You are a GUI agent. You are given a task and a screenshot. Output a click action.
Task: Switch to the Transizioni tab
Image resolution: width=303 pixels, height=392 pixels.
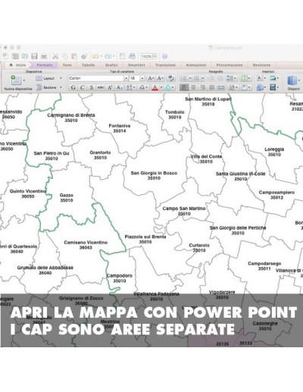[x=165, y=65]
